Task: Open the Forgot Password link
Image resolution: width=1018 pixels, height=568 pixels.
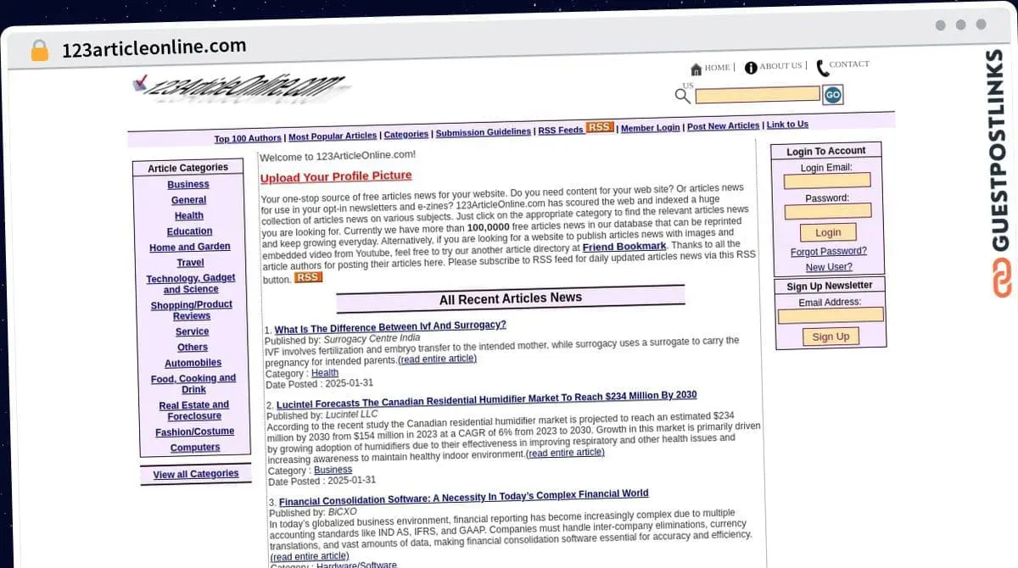Action: (829, 252)
